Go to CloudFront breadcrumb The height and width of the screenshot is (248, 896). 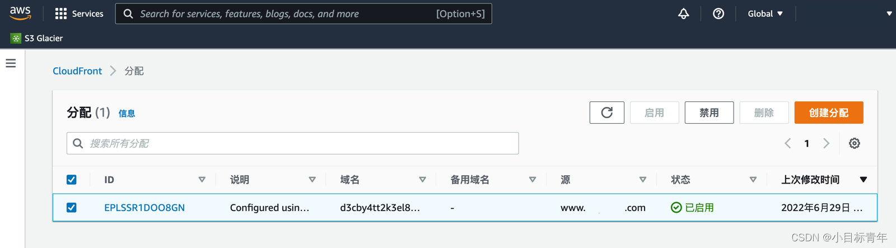pyautogui.click(x=77, y=71)
